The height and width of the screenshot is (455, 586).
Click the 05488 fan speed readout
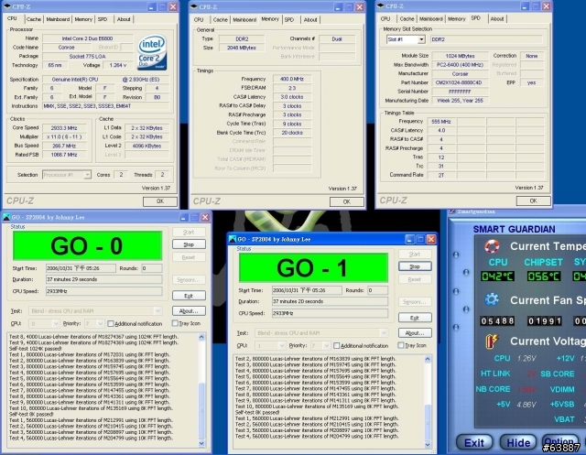point(497,321)
